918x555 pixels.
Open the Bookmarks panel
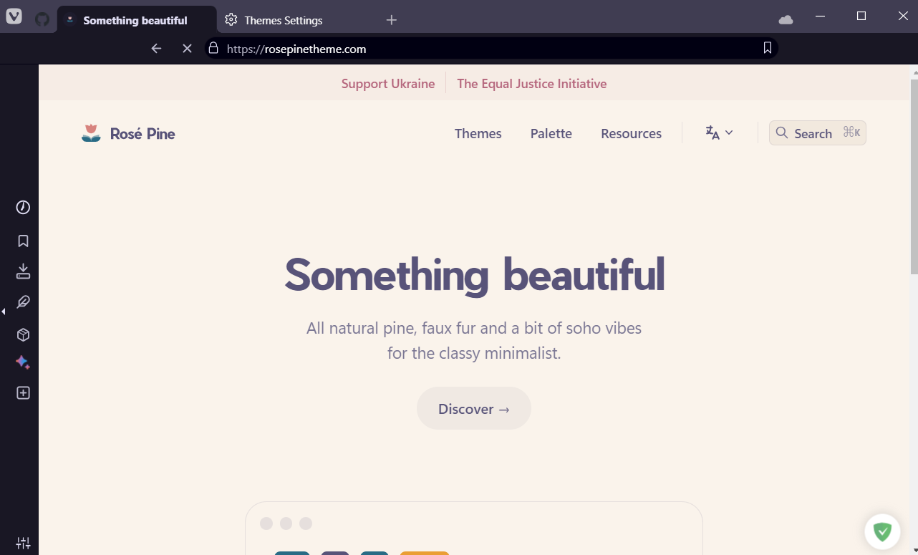[22, 241]
